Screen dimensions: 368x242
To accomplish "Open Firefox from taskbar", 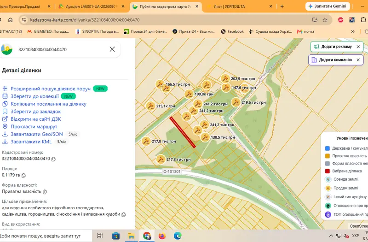I will (x=162, y=236).
